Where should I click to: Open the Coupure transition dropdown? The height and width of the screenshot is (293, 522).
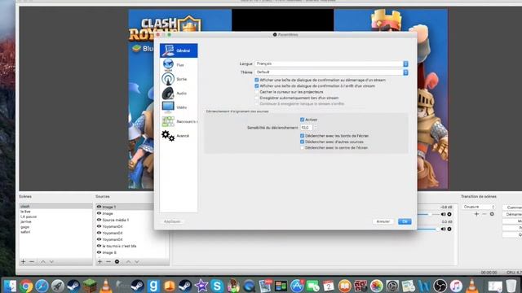479,207
